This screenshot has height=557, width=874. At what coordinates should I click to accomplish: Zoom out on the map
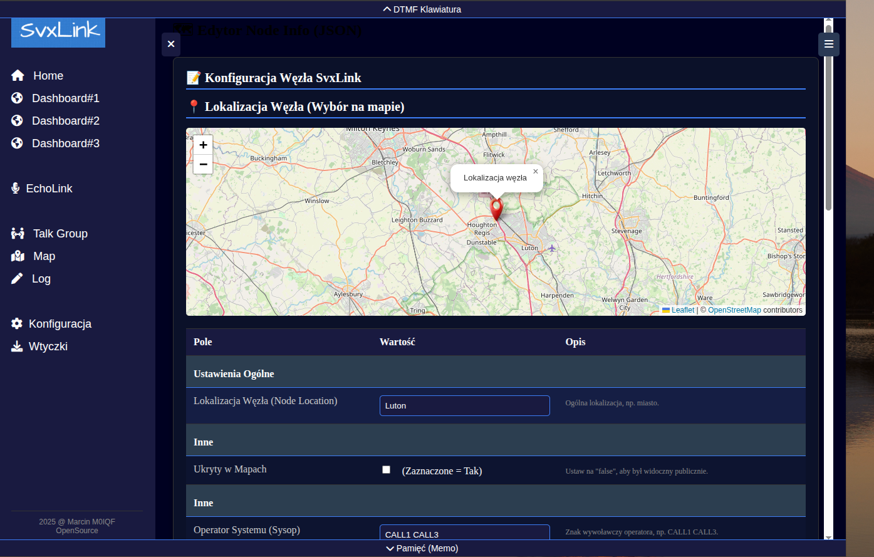203,164
